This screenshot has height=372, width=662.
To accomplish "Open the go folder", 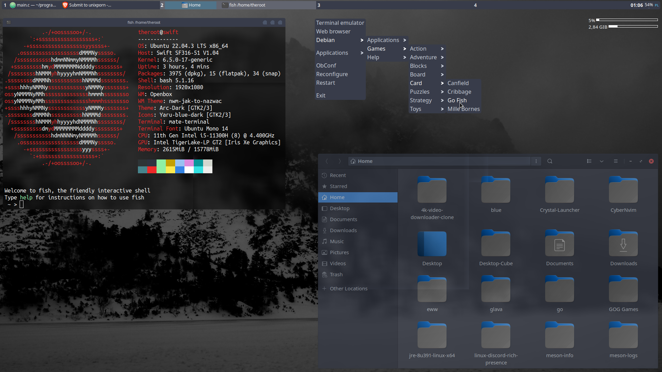I will click(x=560, y=289).
